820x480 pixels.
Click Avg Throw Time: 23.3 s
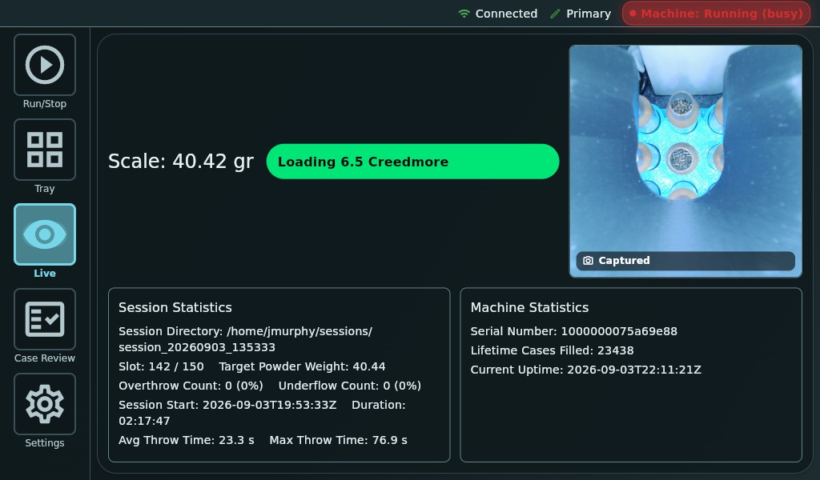[186, 440]
